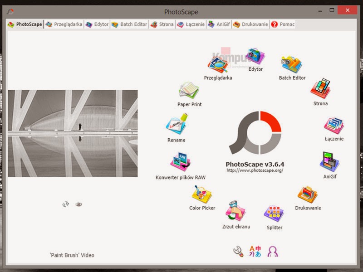Open the Color Picker icon
363x272 pixels.
201,194
